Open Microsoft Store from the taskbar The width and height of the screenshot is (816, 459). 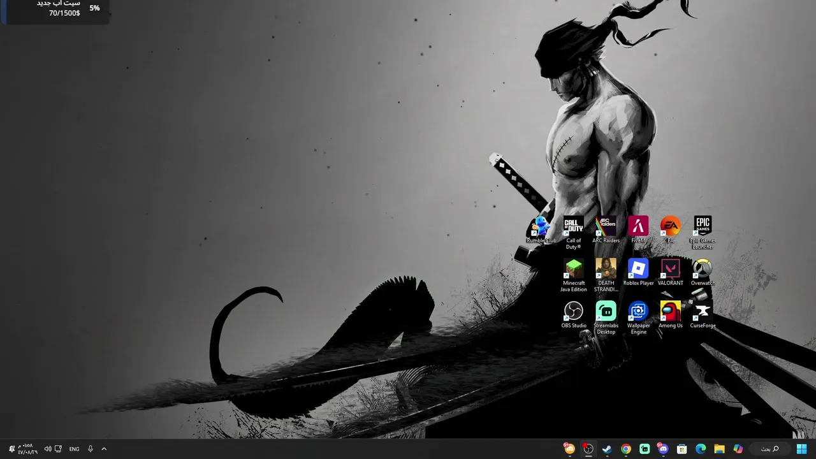(681, 449)
